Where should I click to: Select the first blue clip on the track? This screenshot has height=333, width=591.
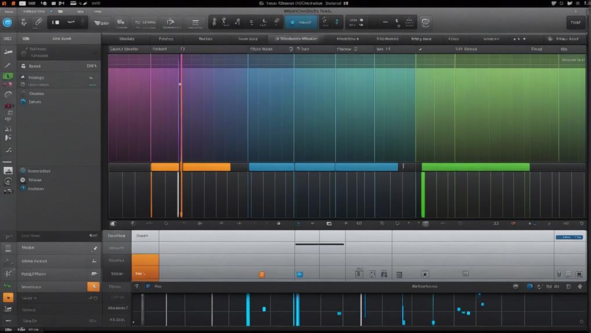pos(271,167)
